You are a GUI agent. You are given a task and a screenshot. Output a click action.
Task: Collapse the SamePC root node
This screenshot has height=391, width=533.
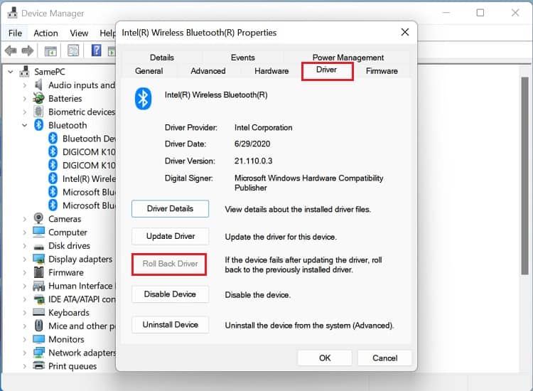click(11, 72)
